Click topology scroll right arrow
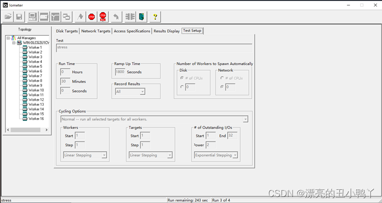Viewport: 382px width, 203px height. pyautogui.click(x=46, y=130)
